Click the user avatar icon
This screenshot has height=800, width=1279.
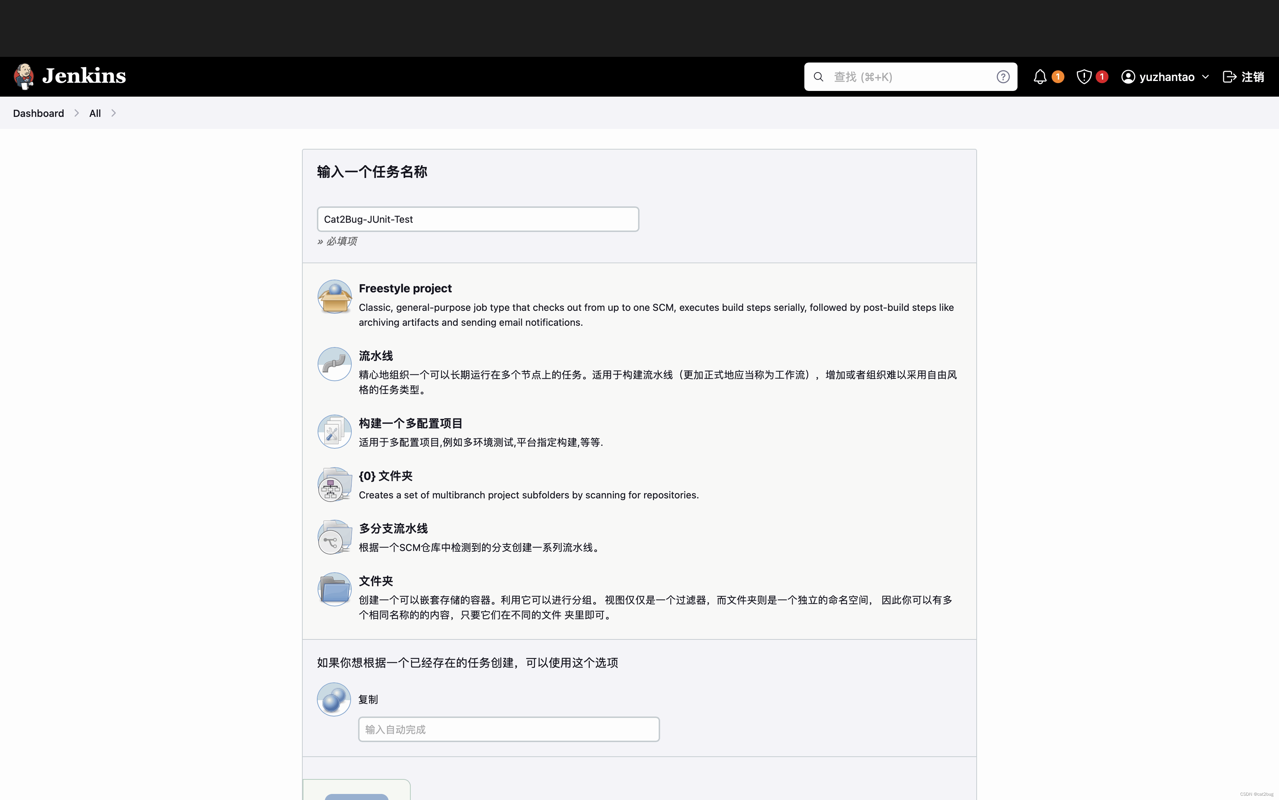[x=1128, y=77]
